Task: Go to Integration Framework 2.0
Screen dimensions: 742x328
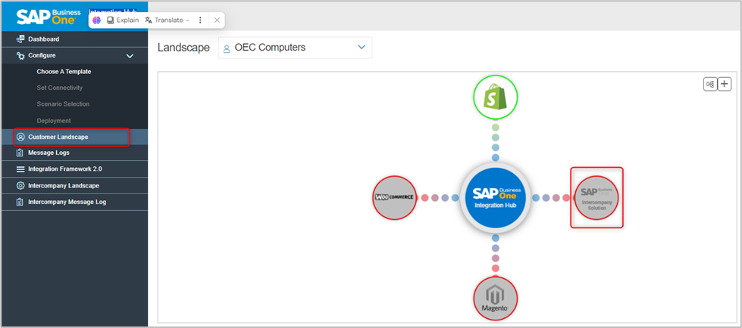Action: [x=64, y=169]
